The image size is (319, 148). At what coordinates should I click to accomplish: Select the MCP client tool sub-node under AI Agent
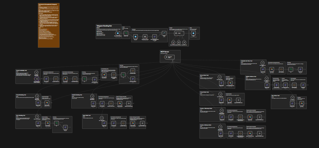pos(184,42)
